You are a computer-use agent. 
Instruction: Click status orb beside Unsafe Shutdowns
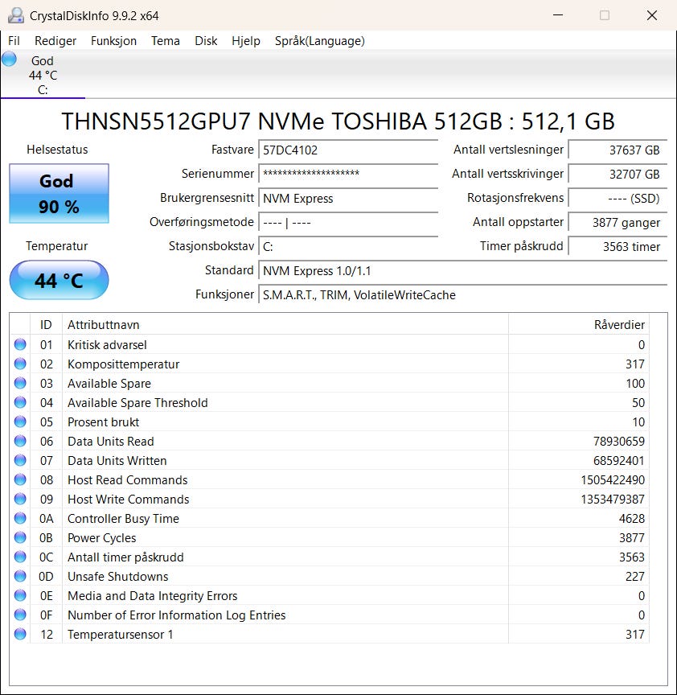coord(20,576)
